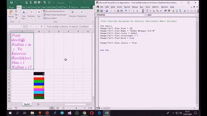The height and width of the screenshot is (116, 207).
Task: Click the Excel formula bar text field
Action: pyautogui.click(x=69, y=26)
